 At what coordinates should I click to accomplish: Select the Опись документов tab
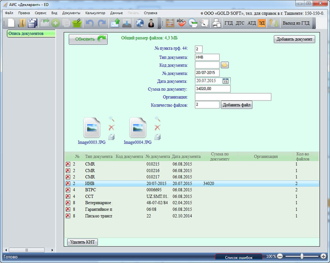coord(31,34)
